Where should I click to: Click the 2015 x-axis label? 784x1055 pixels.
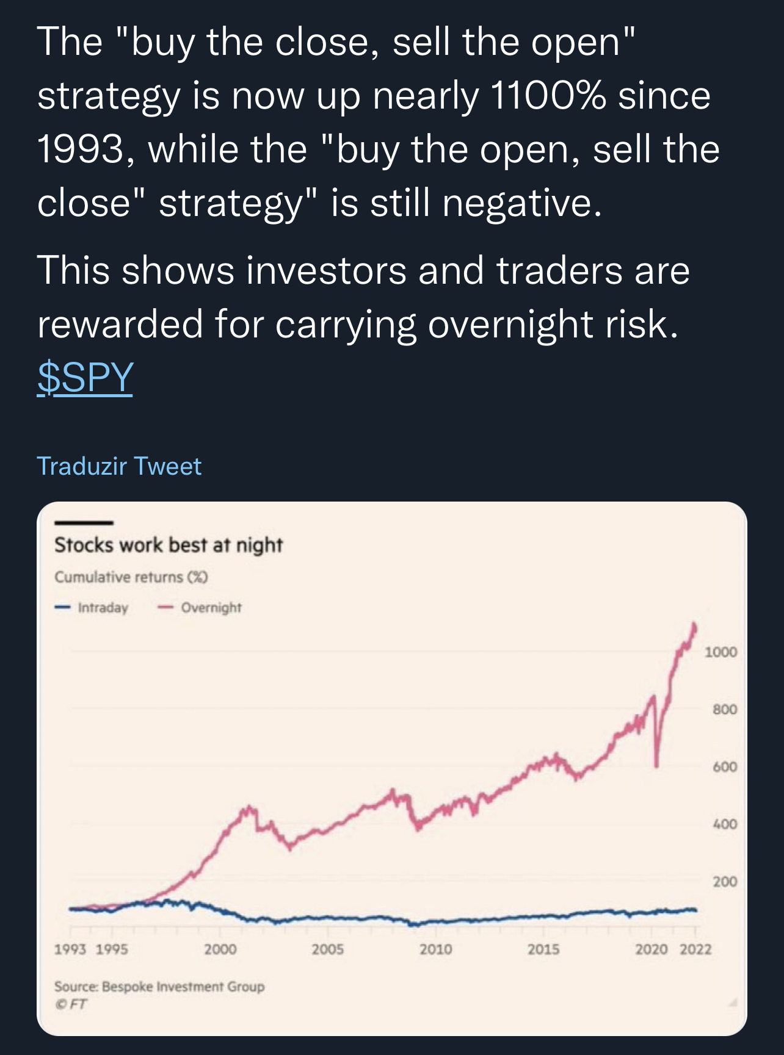(x=543, y=949)
